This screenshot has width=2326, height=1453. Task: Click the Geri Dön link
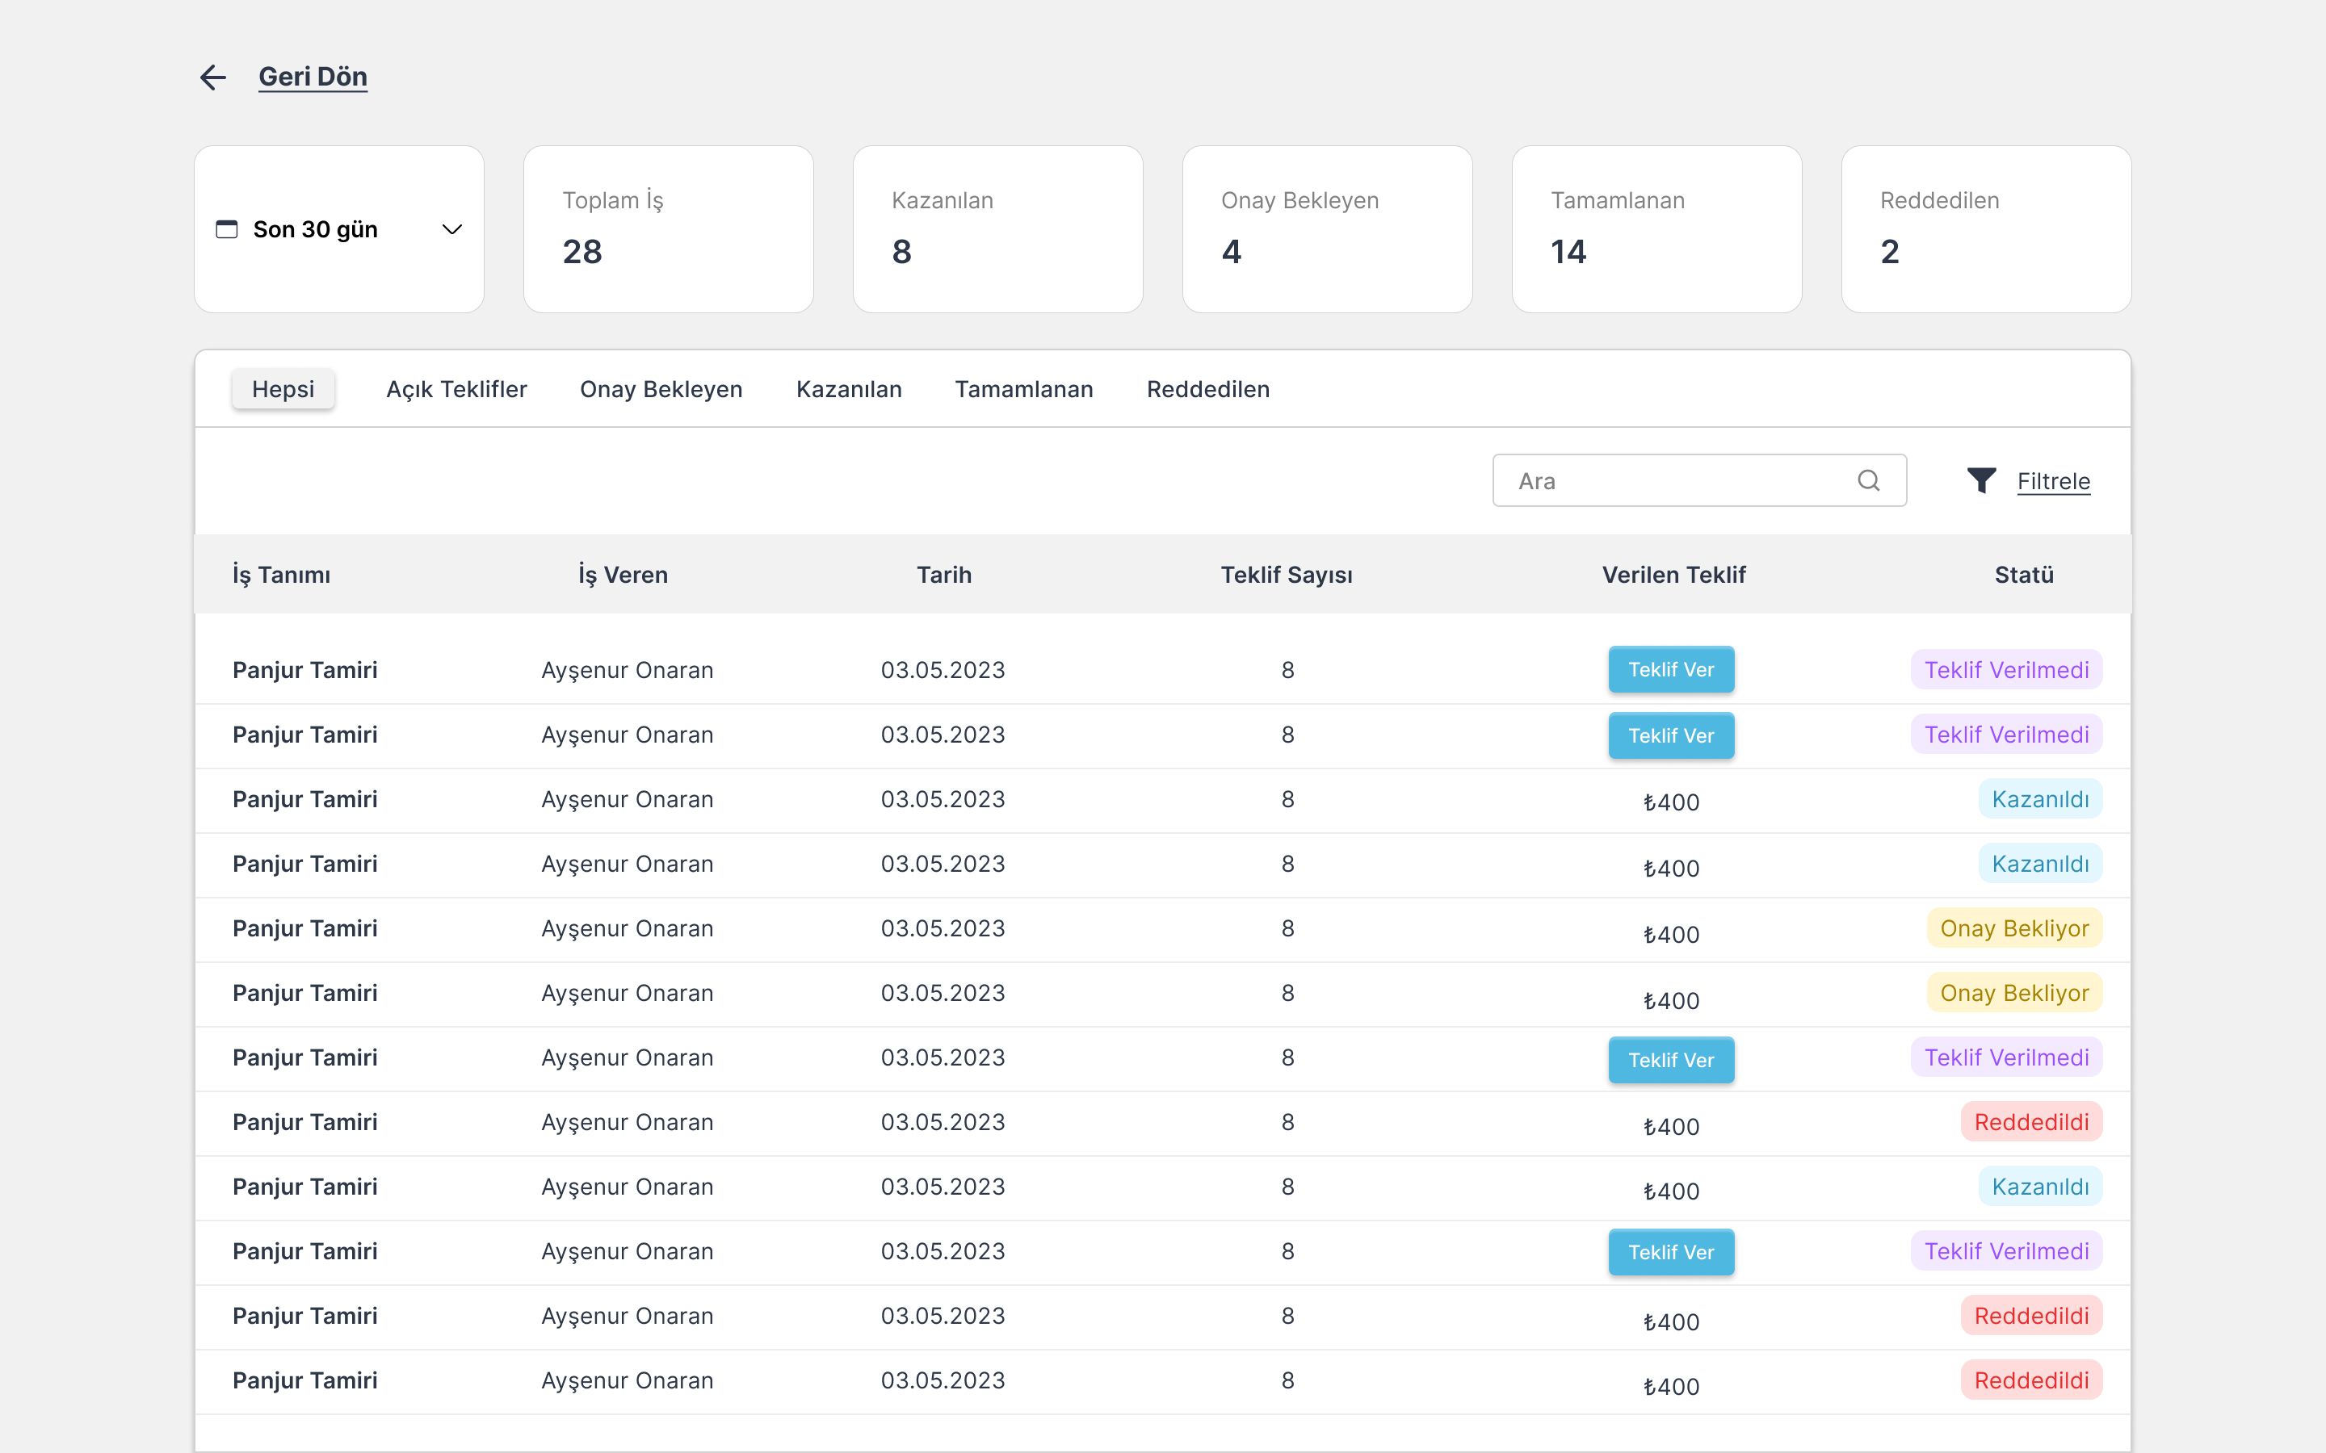pyautogui.click(x=313, y=77)
